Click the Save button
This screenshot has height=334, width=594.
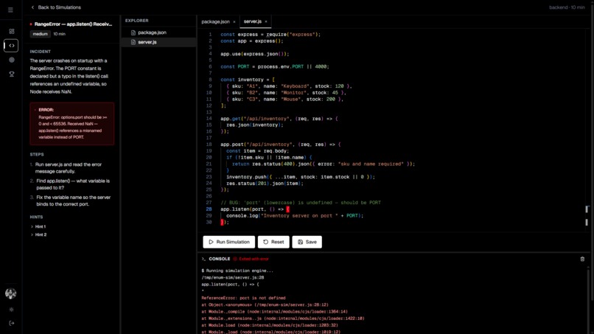click(307, 242)
